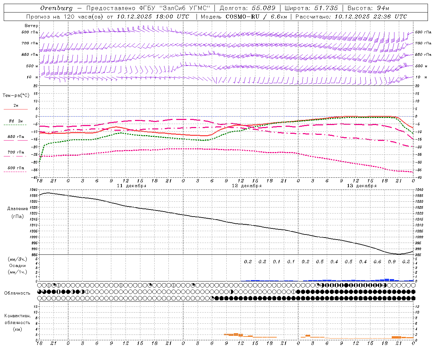Screen dimensions: 433x346
Task: Click the "13 декабря" date label
Action: pyautogui.click(x=362, y=186)
